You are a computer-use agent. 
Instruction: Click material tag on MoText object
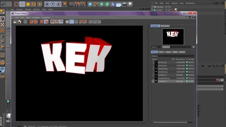(x=176, y=10)
